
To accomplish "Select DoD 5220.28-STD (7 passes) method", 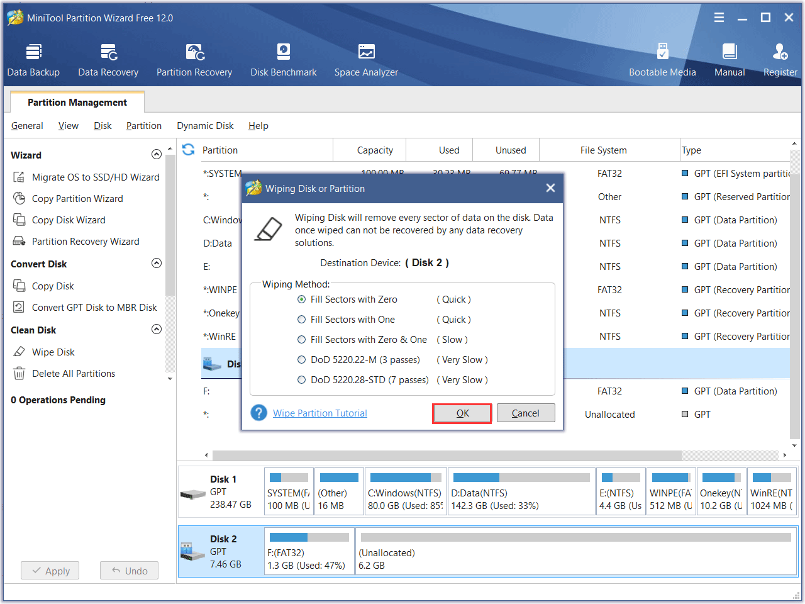I will tap(363, 380).
